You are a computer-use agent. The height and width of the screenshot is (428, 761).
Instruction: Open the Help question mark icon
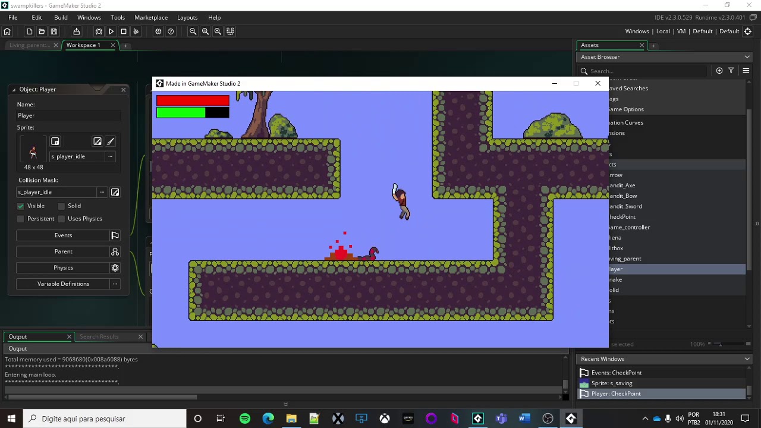click(171, 31)
